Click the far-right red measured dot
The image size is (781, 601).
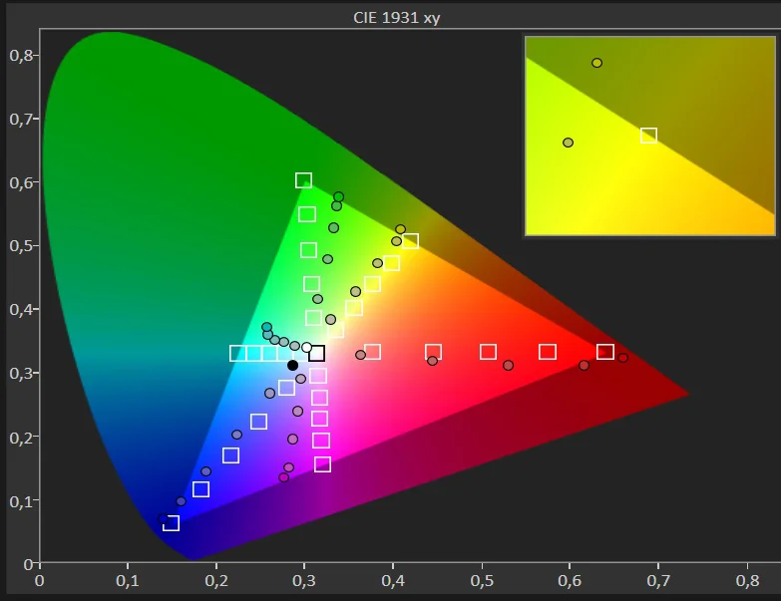(x=622, y=358)
